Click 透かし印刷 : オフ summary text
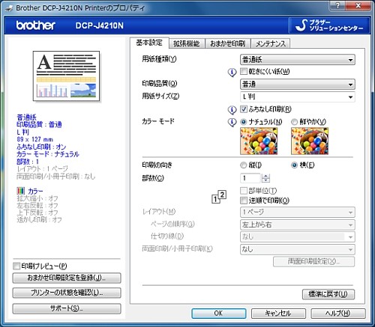The image size is (375, 327). (39, 220)
